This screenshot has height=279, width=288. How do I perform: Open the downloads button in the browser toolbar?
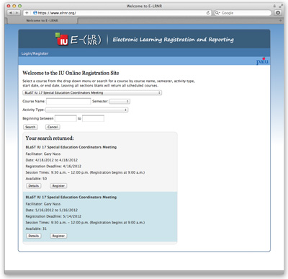[x=278, y=13]
